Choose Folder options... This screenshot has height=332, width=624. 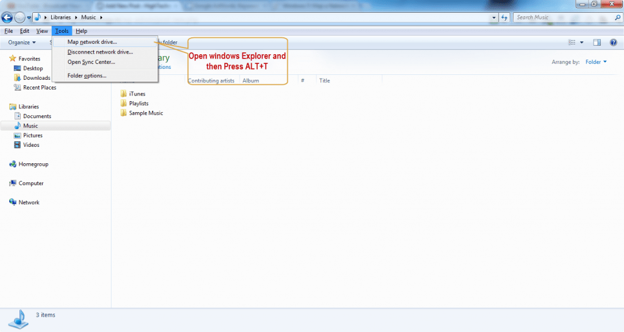tap(105, 76)
